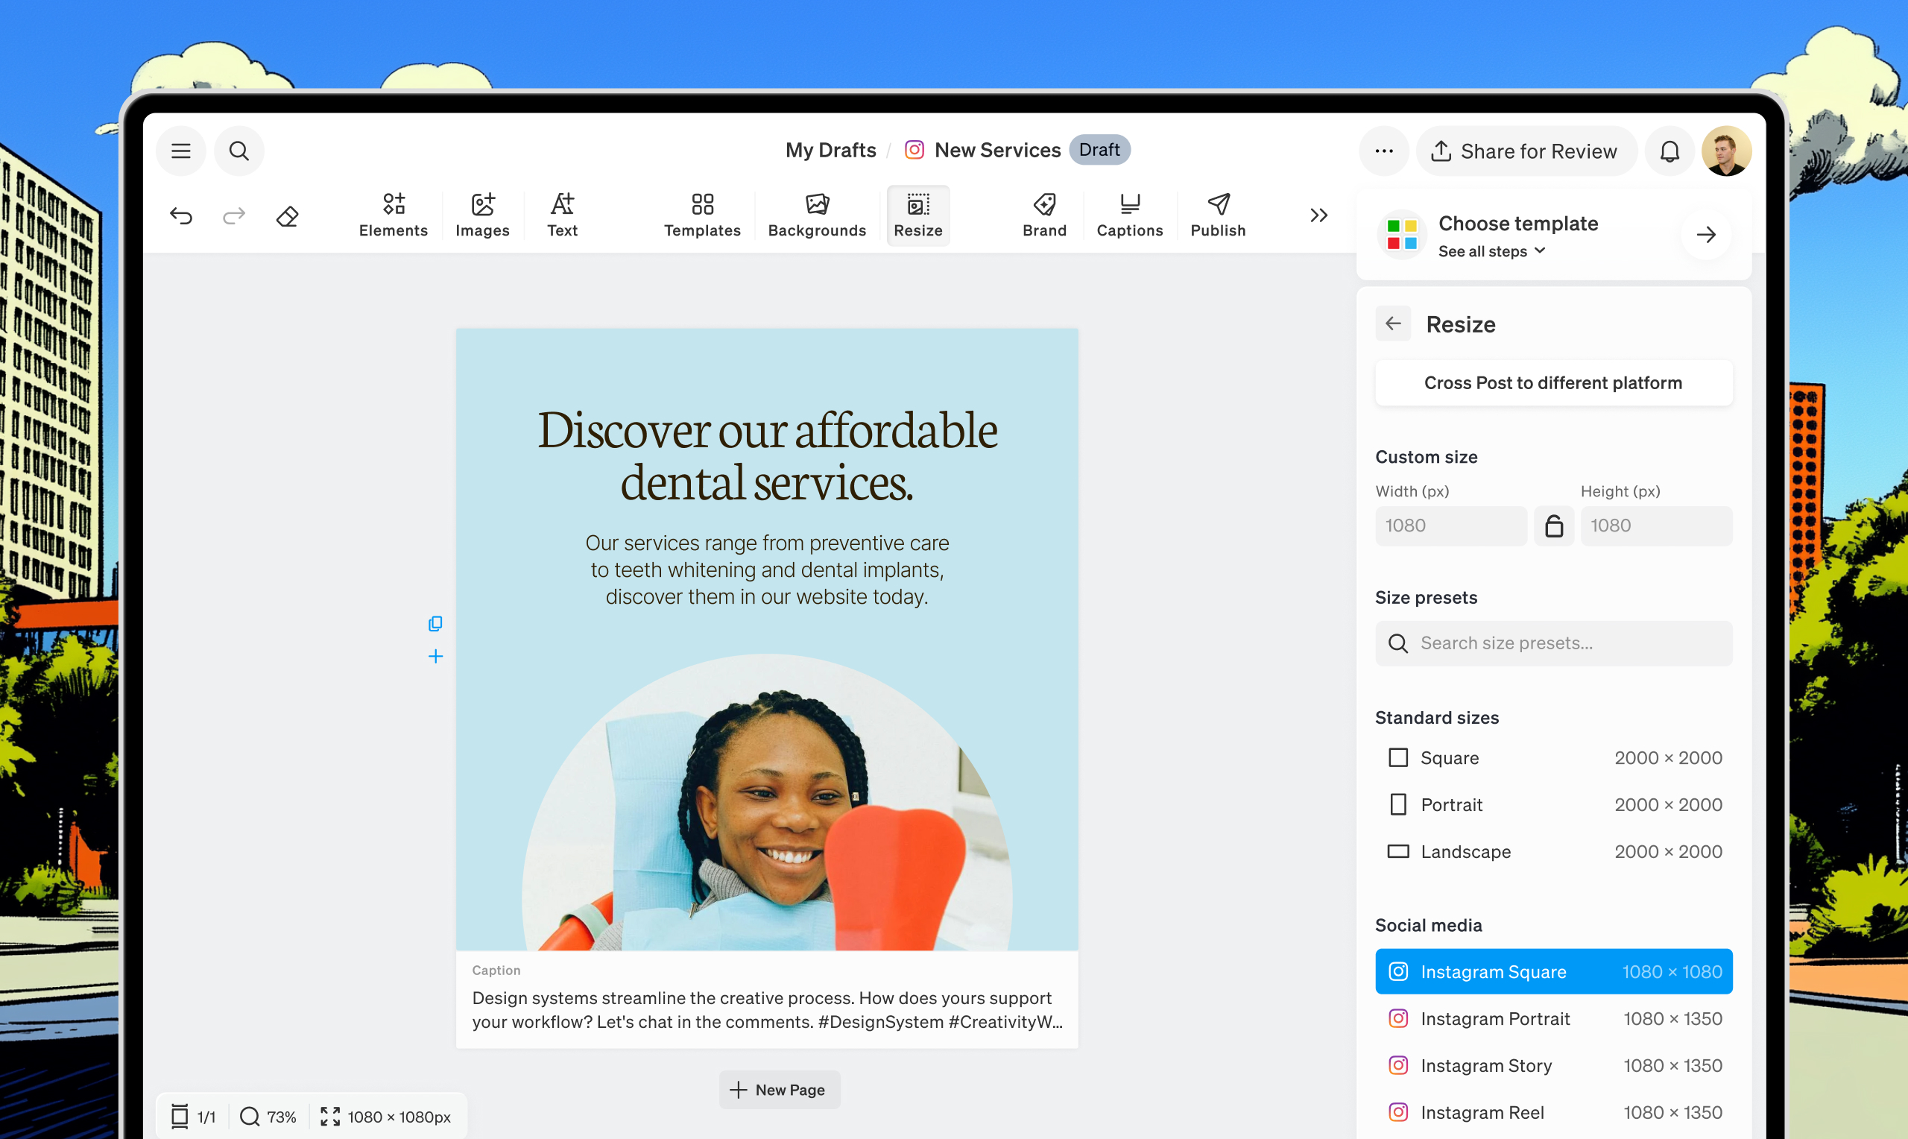Open the Elements tool
Viewport: 1908px width, 1139px height.
394,215
